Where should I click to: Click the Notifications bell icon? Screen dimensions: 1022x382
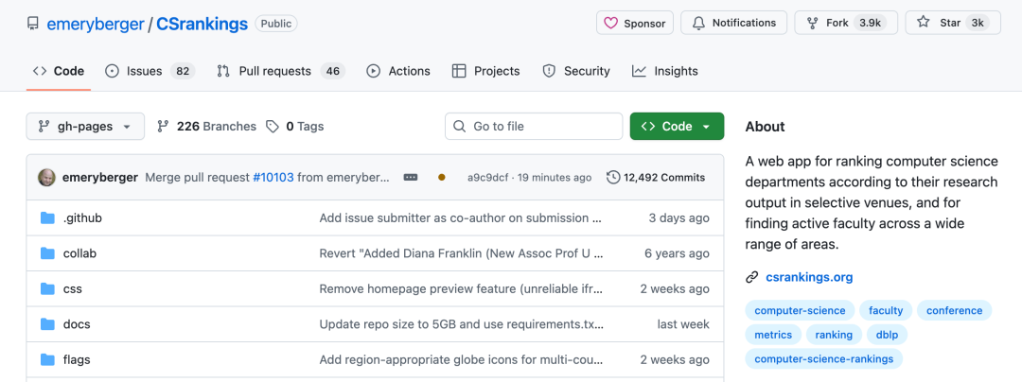click(698, 24)
